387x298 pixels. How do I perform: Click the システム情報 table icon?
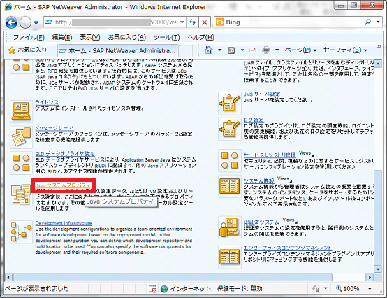click(x=230, y=186)
